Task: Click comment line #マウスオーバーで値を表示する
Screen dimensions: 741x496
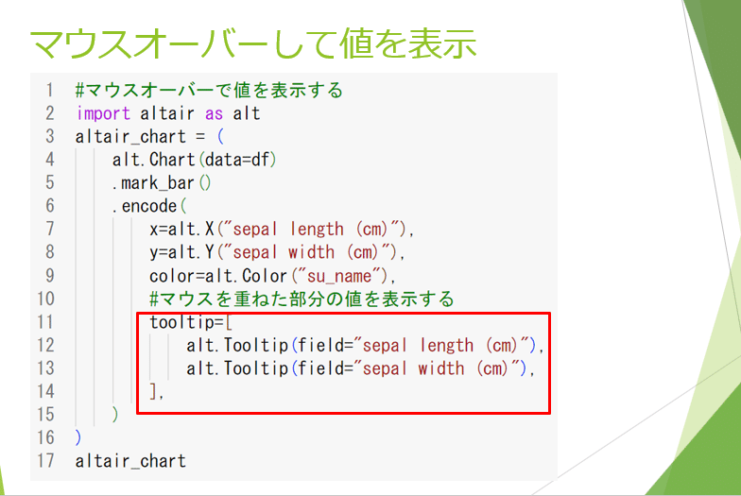Action: 209,91
